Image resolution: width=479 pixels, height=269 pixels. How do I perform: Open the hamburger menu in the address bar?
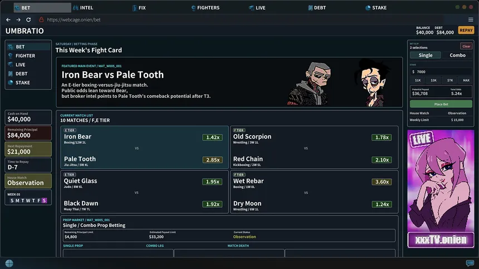(471, 19)
